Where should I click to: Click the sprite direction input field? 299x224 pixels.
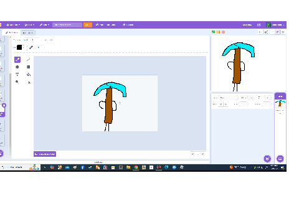pos(267,104)
